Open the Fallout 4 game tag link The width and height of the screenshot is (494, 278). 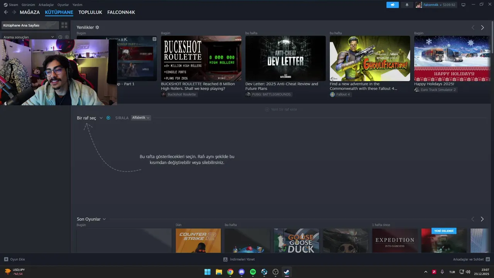pos(340,95)
